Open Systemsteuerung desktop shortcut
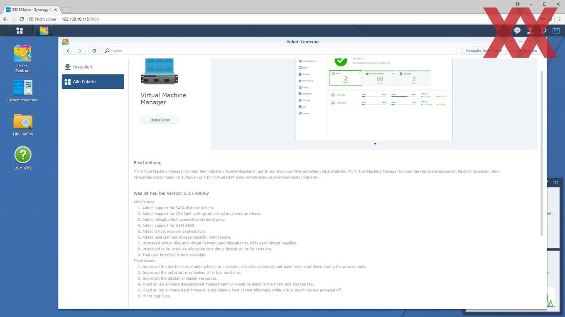The width and height of the screenshot is (565, 317). point(23,90)
